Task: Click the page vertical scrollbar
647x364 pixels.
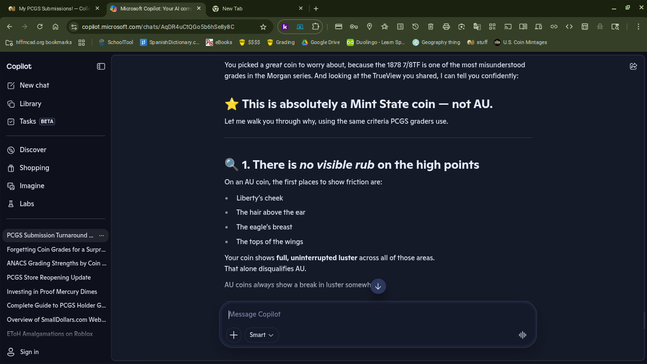Action: point(644,320)
